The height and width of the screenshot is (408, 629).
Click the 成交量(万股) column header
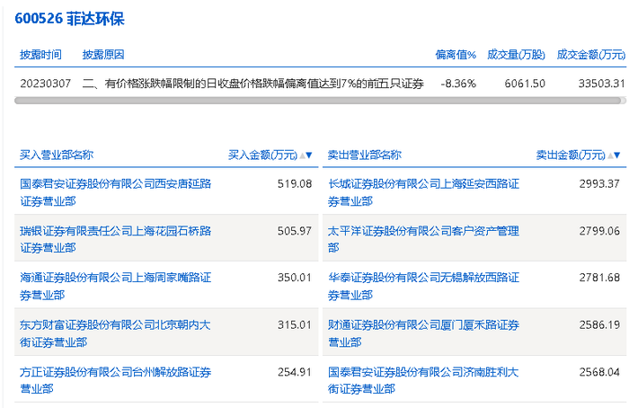(517, 55)
